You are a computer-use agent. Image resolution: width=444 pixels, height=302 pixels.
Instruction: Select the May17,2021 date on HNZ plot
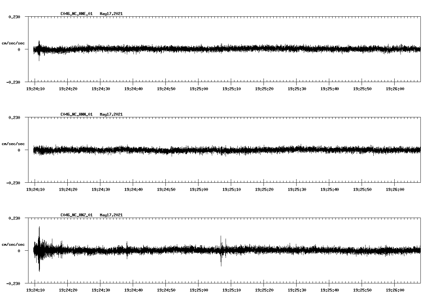(111, 215)
